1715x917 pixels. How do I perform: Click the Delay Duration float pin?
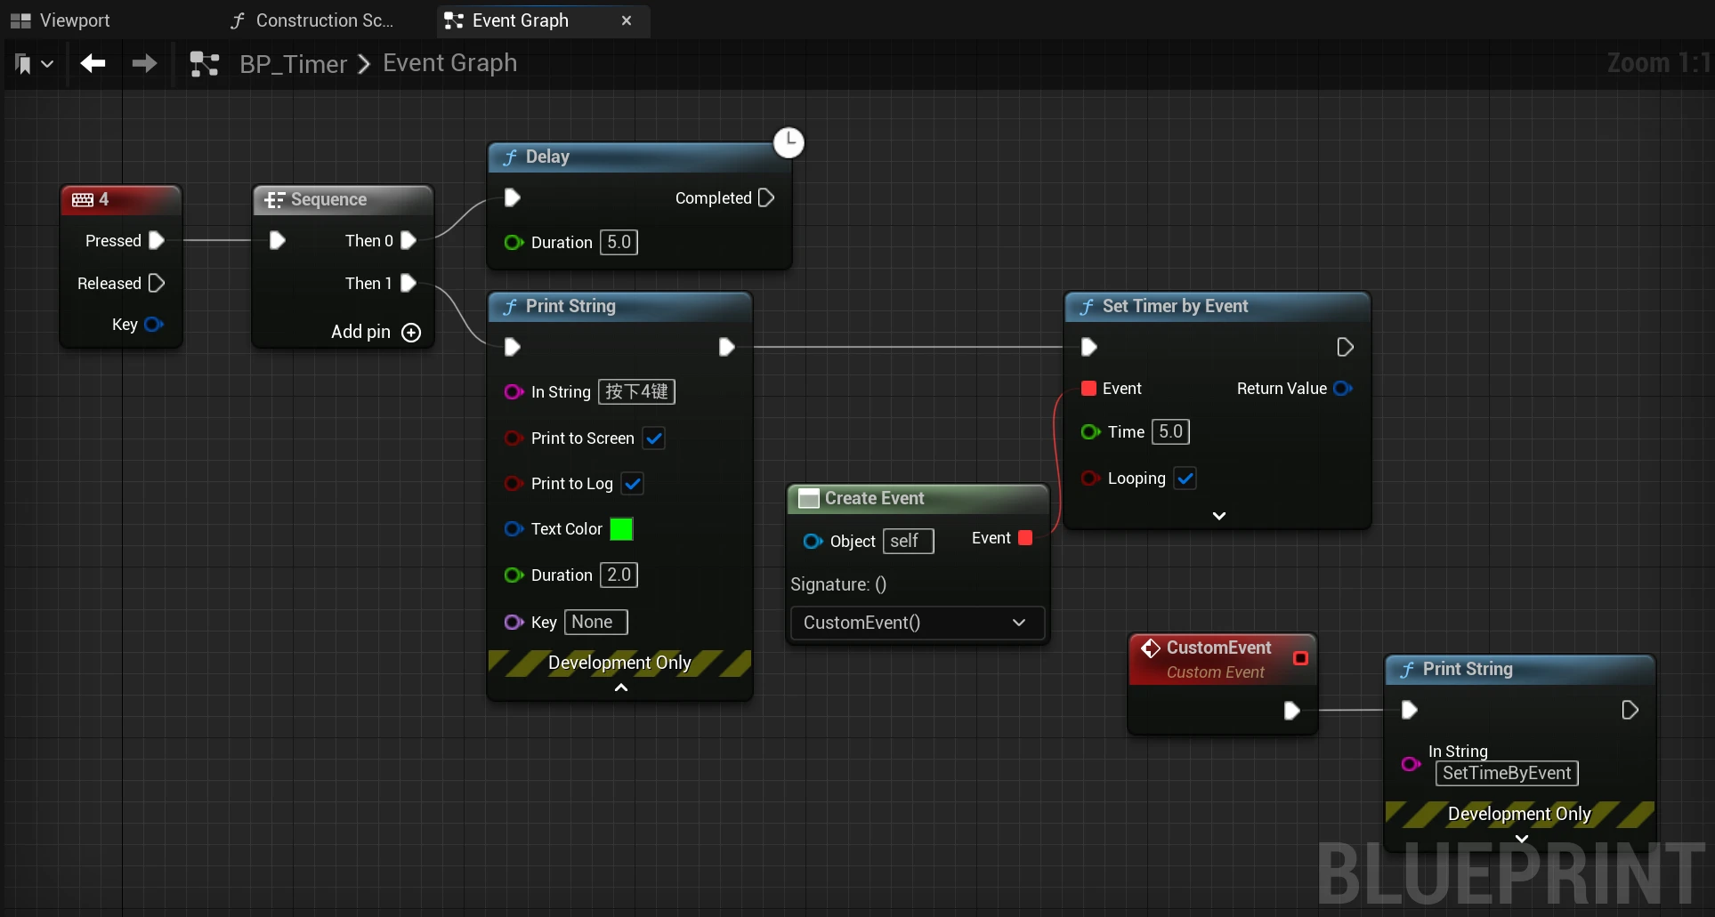tap(514, 242)
